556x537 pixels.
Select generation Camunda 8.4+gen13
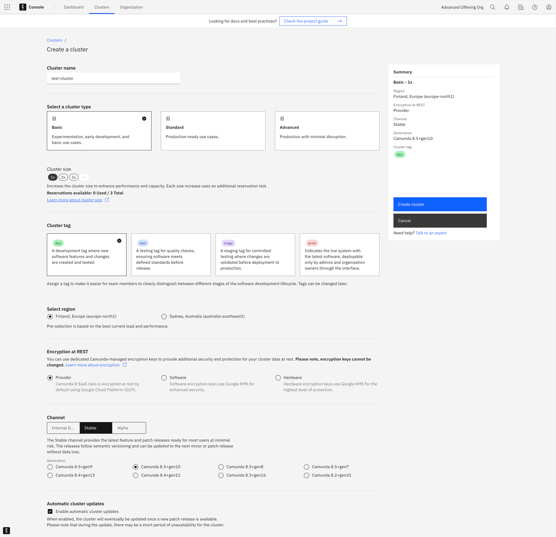(50, 476)
